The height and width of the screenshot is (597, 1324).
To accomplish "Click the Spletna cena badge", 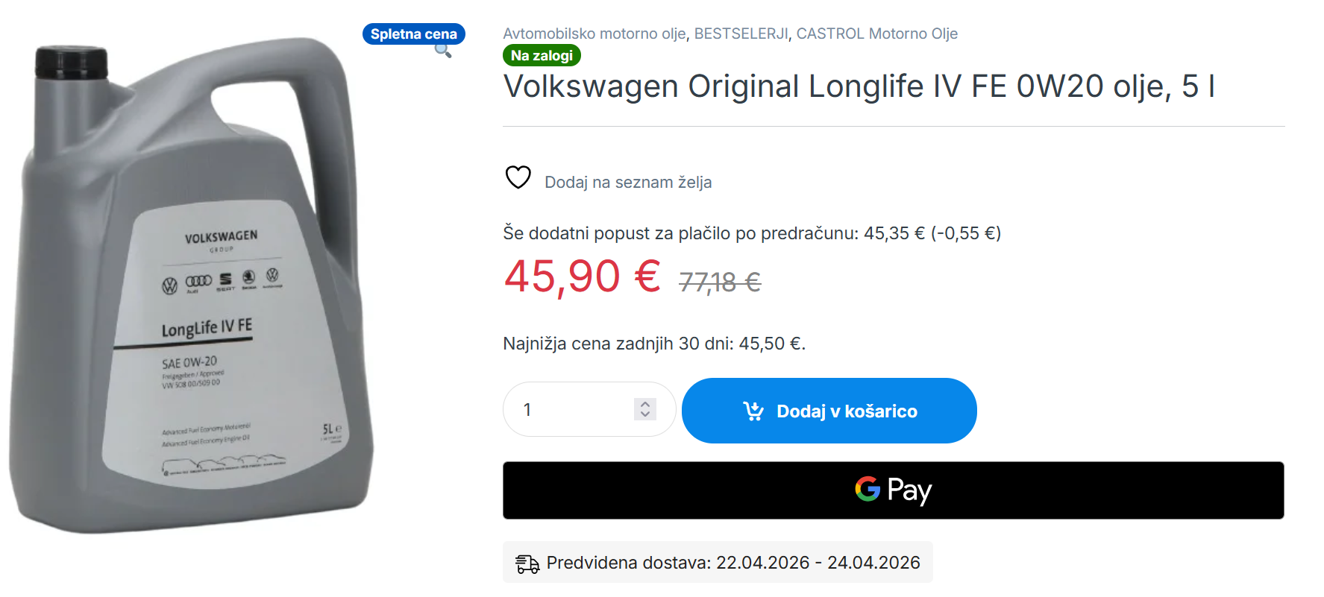I will pyautogui.click(x=413, y=34).
